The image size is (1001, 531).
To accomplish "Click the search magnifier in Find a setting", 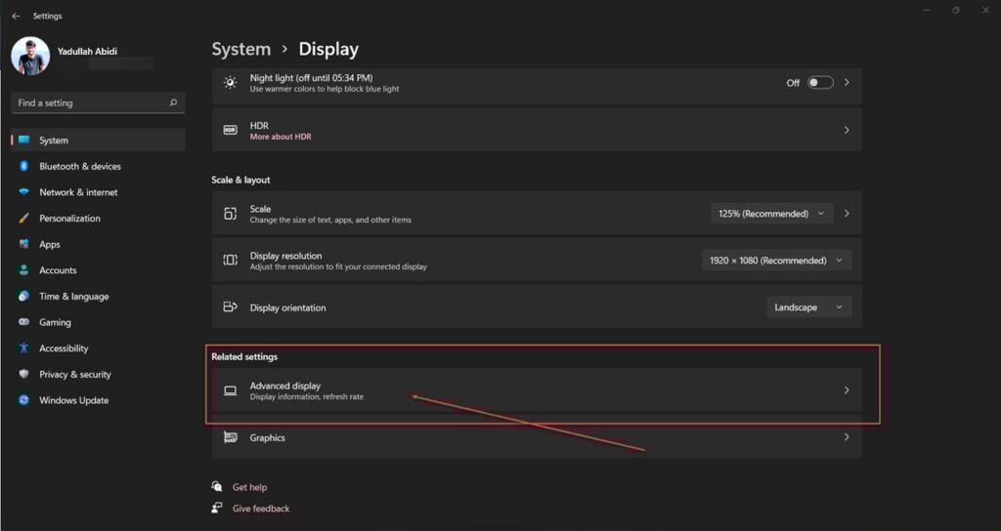I will tap(173, 102).
